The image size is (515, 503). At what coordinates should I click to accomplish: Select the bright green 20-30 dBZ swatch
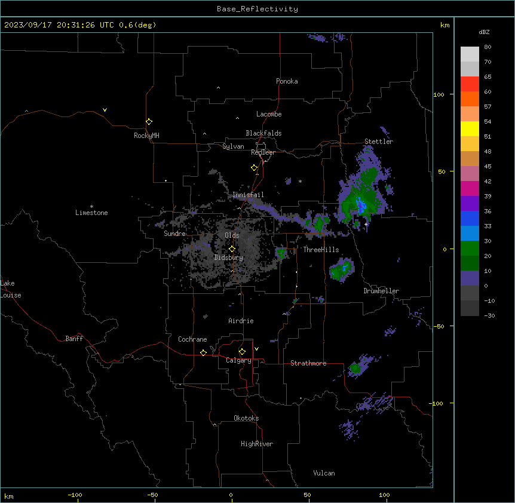tap(470, 249)
